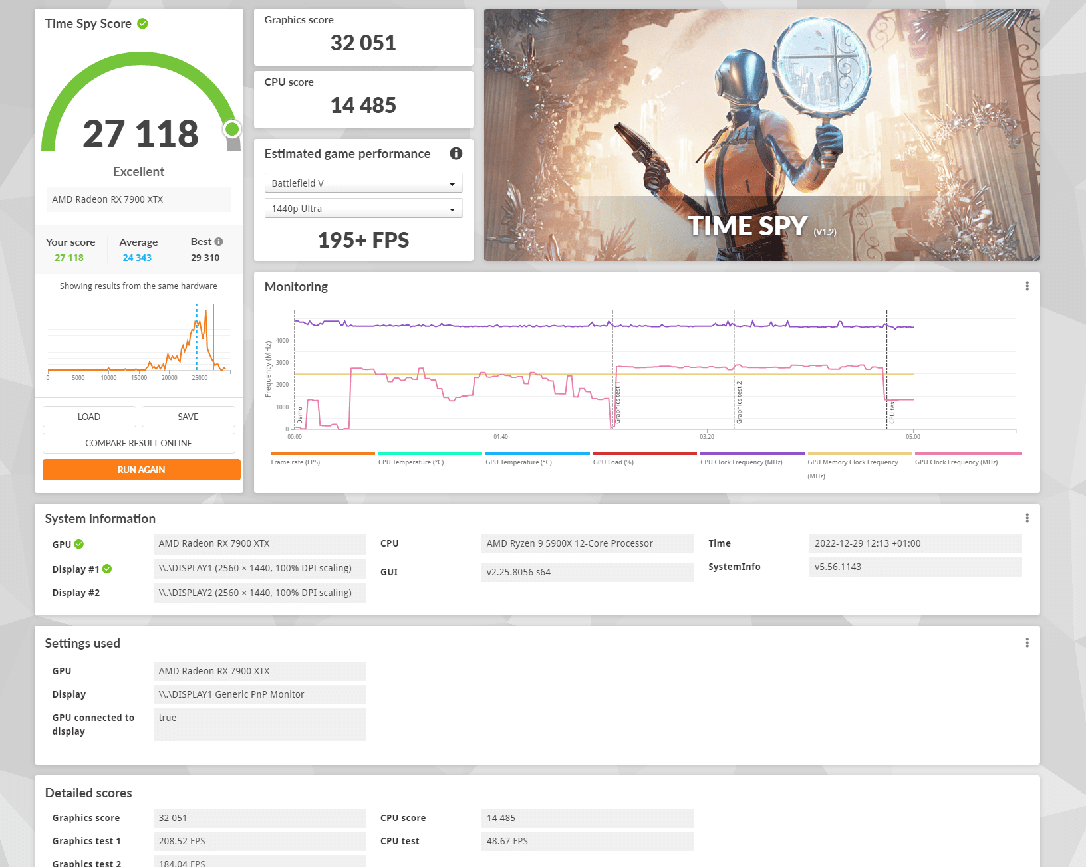Viewport: 1086px width, 867px height.
Task: Click COMPARE RESULT ONLINE button
Action: (138, 443)
